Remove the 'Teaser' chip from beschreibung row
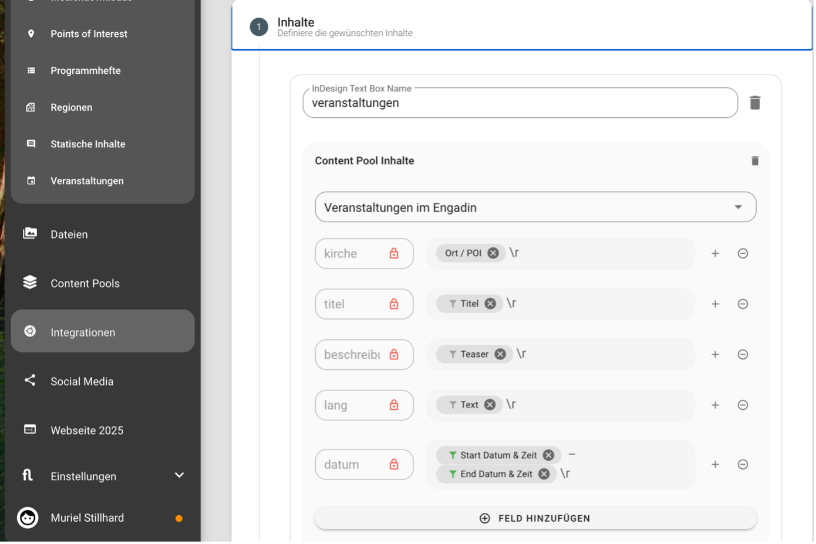The width and height of the screenshot is (816, 544). point(500,354)
